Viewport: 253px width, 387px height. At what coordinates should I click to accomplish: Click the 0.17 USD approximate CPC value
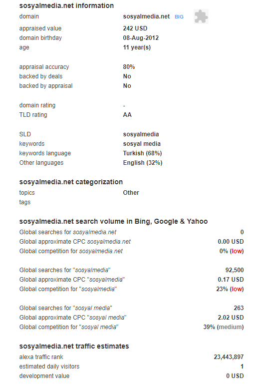pyautogui.click(x=231, y=280)
